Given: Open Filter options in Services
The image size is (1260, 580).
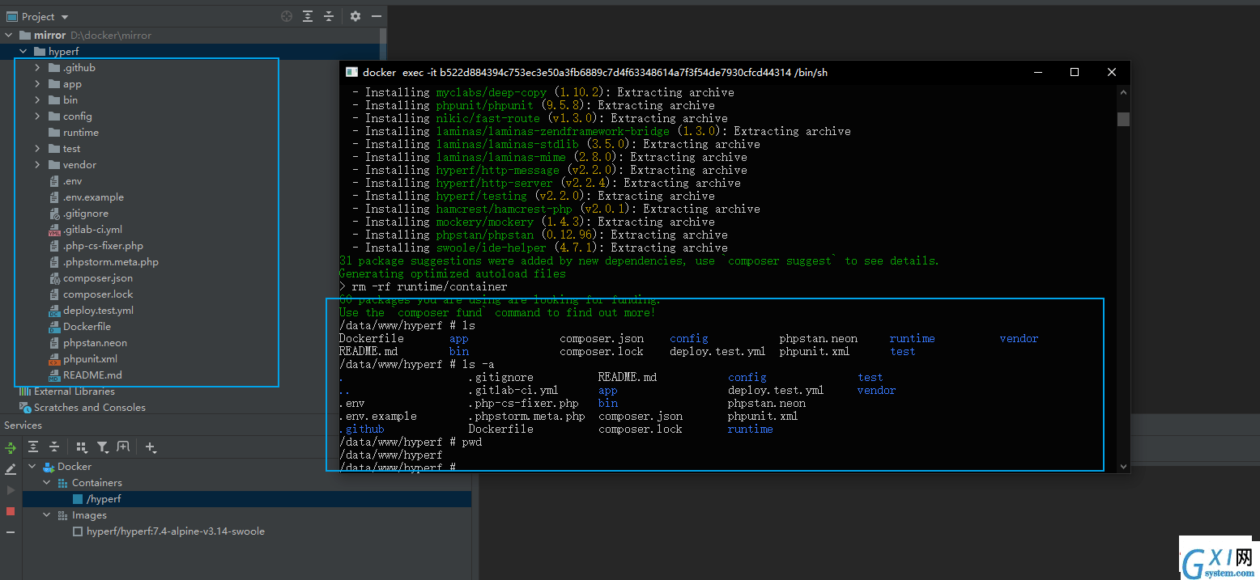Looking at the screenshot, I should [x=103, y=447].
